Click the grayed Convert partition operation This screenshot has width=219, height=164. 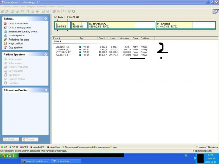coord(16,71)
